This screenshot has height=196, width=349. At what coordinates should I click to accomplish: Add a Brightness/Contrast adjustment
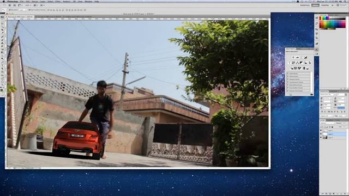(x=293, y=57)
